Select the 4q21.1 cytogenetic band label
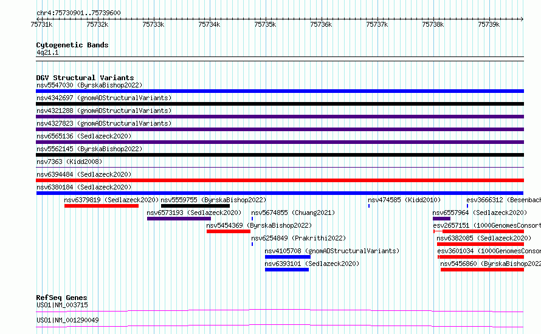The height and width of the screenshot is (334, 541). pyautogui.click(x=47, y=52)
